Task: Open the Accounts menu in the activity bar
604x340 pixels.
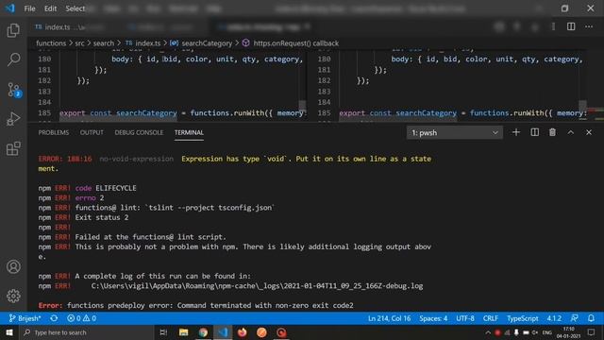Action: [13, 266]
